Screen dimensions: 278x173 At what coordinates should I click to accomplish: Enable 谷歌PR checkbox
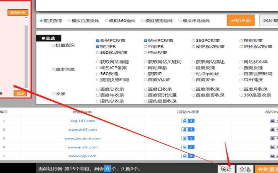coord(146,47)
